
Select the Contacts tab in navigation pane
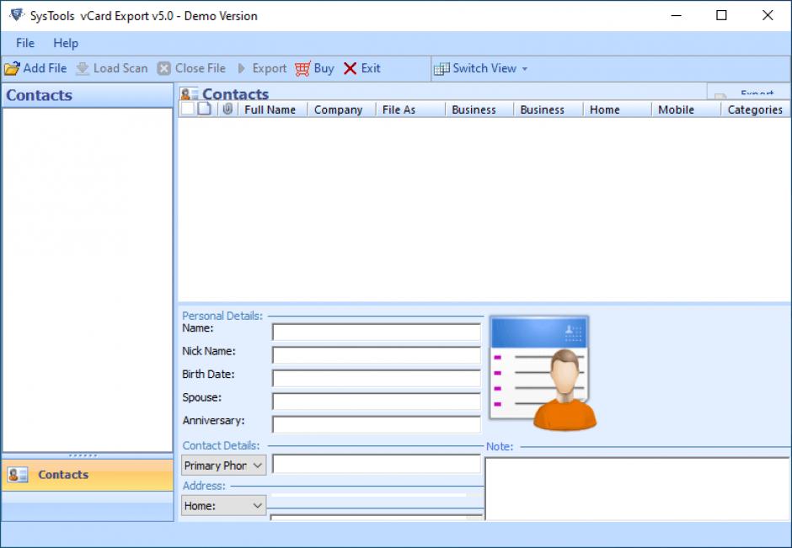(x=88, y=475)
